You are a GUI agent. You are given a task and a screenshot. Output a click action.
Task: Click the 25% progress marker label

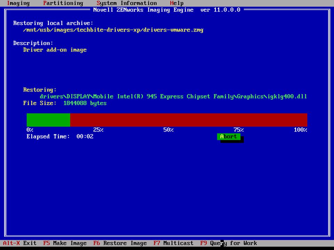(x=98, y=130)
